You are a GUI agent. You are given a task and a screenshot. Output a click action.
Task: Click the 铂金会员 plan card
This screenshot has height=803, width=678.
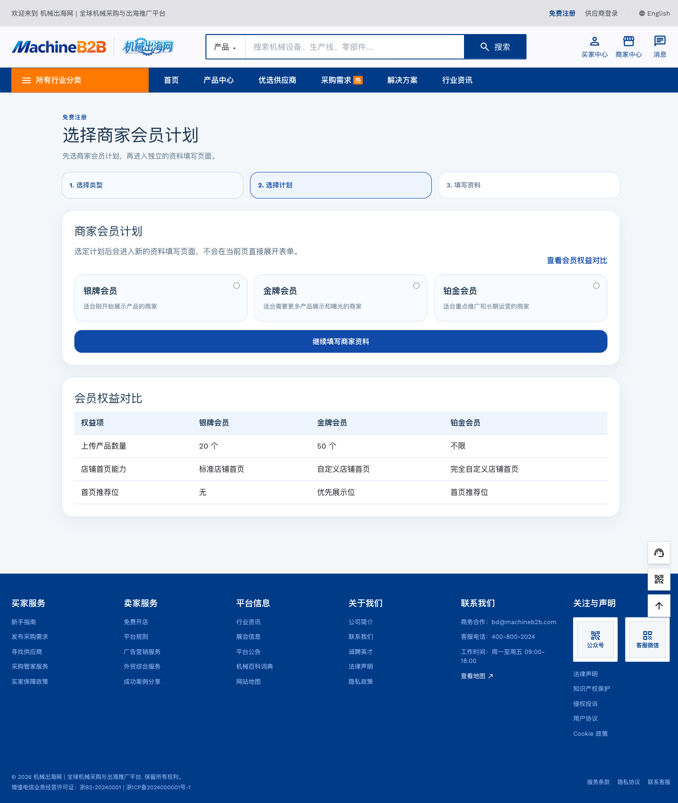(x=521, y=298)
